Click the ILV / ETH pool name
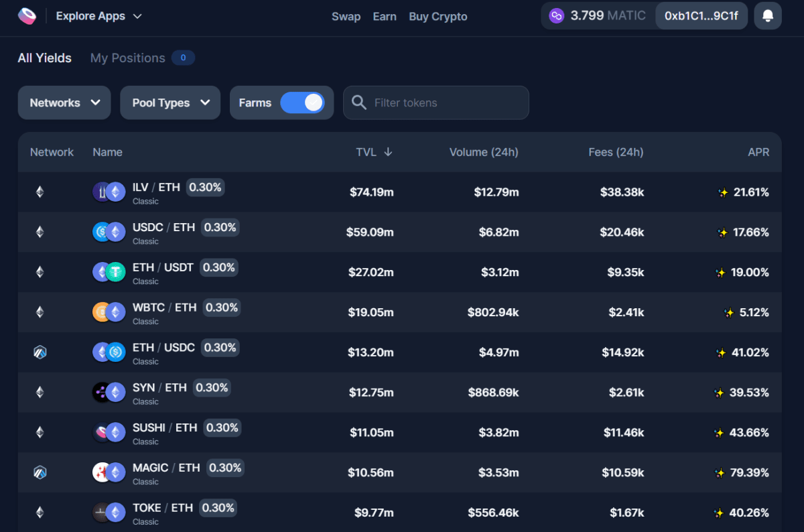 [x=156, y=188]
